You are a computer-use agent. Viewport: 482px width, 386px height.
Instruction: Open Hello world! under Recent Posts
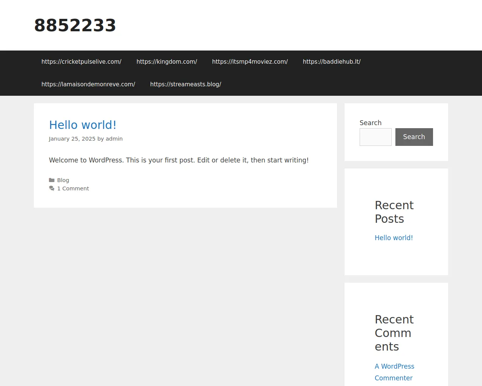pos(394,238)
